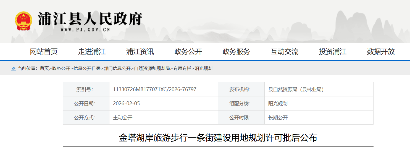Click the index number 11330726MB177071XC/2026-76797

point(154,90)
